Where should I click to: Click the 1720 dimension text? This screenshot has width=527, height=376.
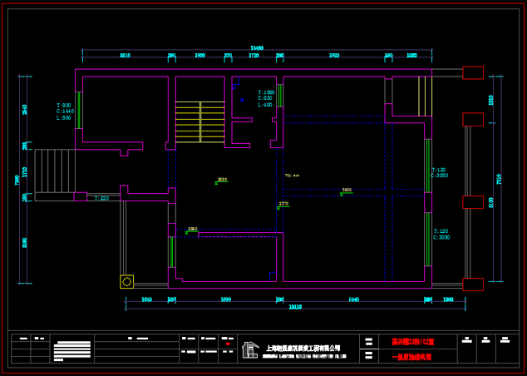[x=254, y=56]
